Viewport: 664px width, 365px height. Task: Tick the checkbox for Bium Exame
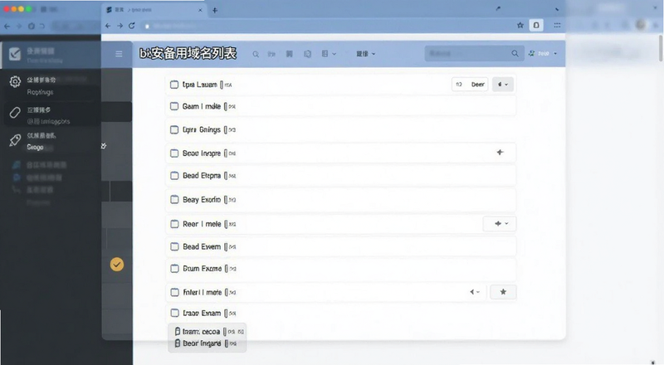click(174, 269)
